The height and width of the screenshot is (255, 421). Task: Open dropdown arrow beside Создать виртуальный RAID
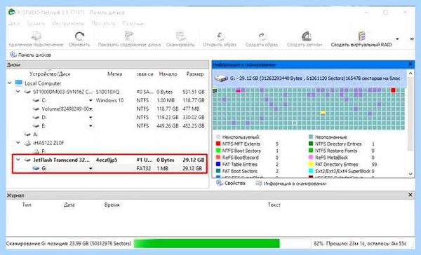coord(397,39)
